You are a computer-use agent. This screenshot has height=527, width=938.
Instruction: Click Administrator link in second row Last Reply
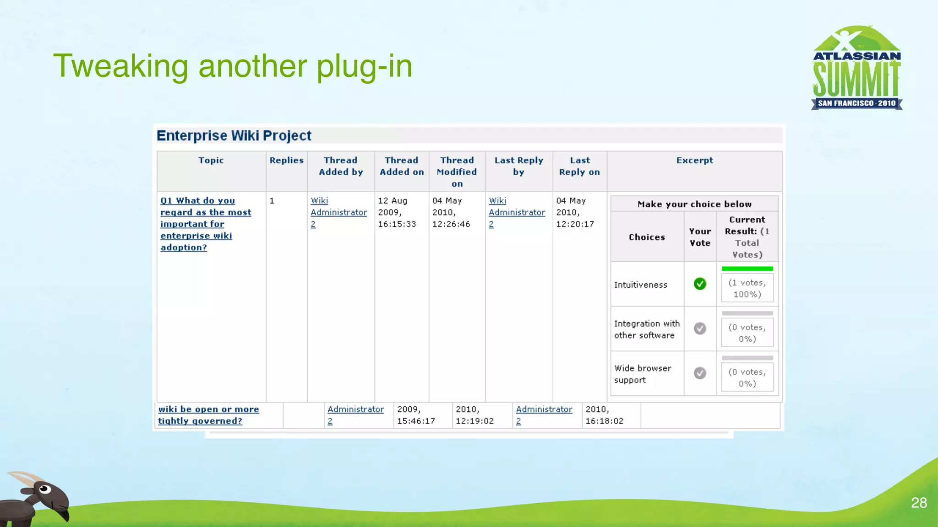544,409
